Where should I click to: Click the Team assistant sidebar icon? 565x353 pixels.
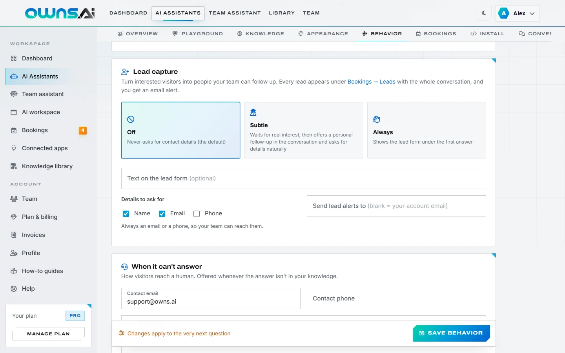click(x=14, y=94)
